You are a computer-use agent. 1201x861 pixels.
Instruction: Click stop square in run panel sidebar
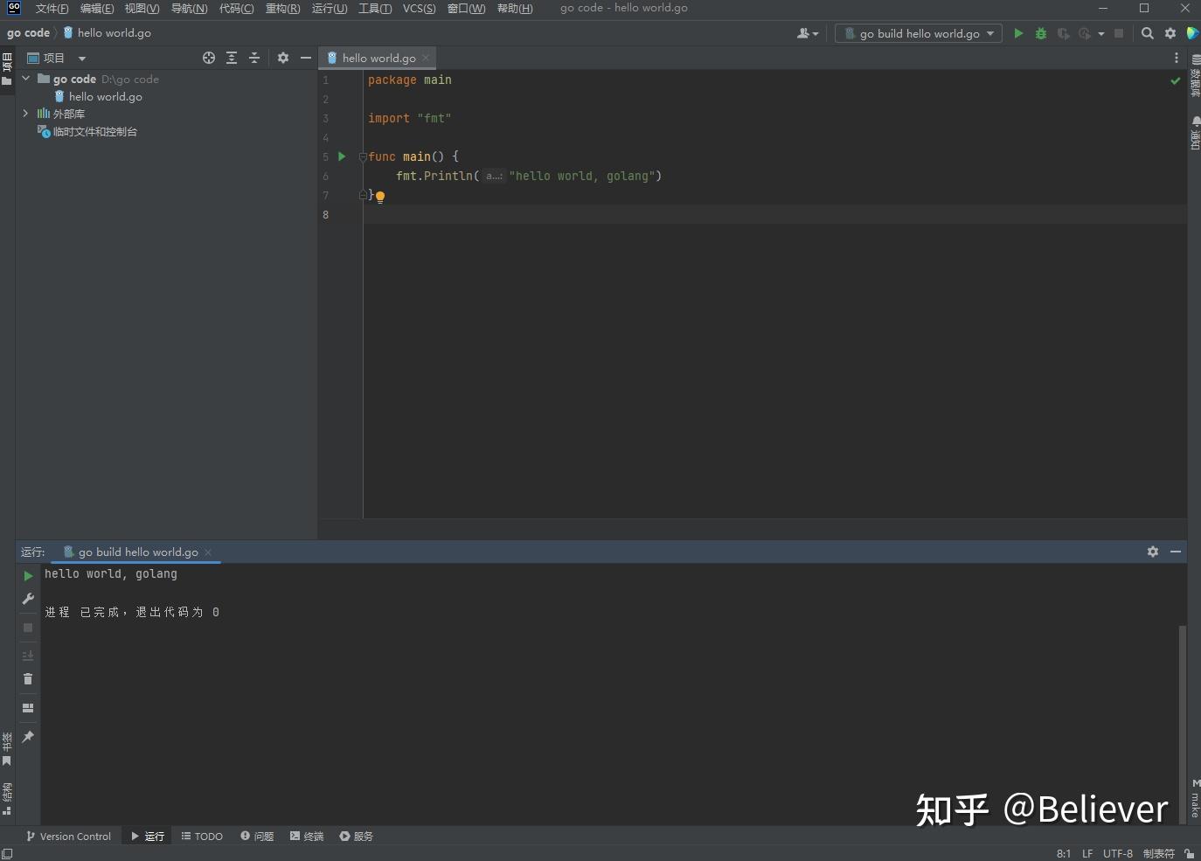tap(28, 628)
